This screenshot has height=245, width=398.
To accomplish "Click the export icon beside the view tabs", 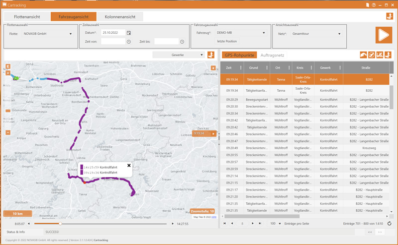I will [390, 16].
